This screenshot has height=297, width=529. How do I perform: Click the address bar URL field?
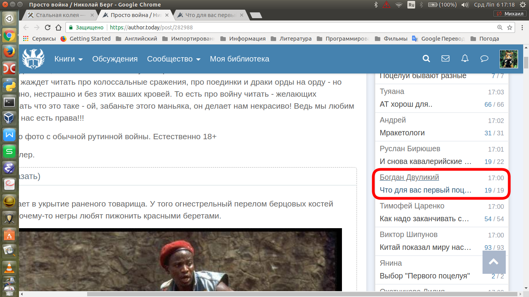click(271, 27)
